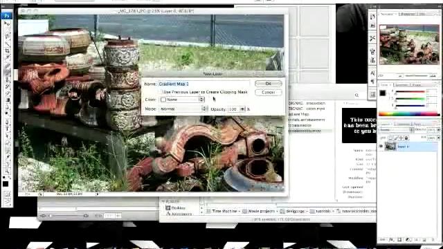Click the Photoshop Ps logo
This screenshot has height=249, width=443.
7,15
